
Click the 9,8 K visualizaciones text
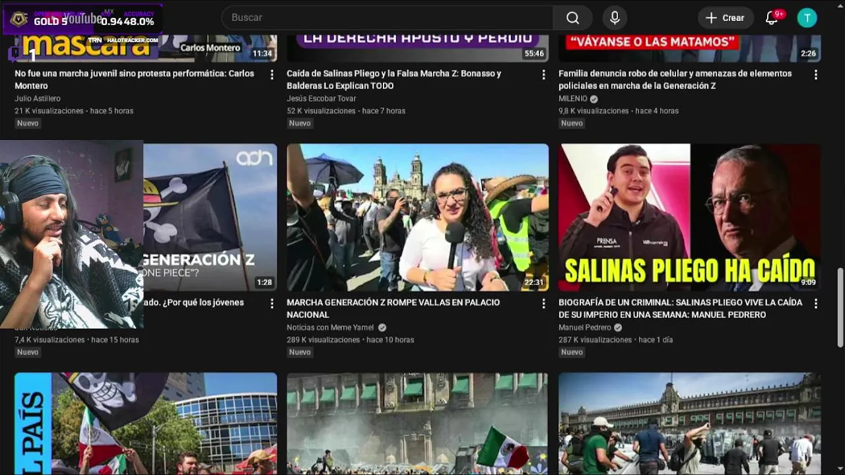[x=593, y=111]
